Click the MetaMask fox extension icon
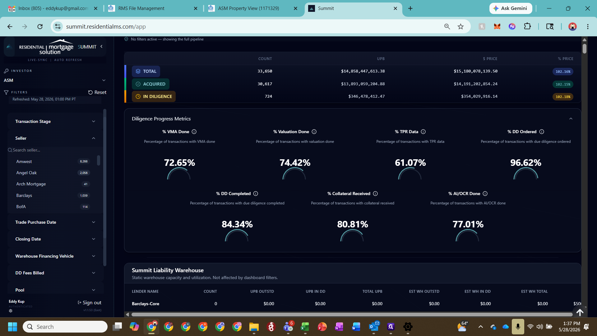Viewport: 597px width, 336px height. [497, 26]
